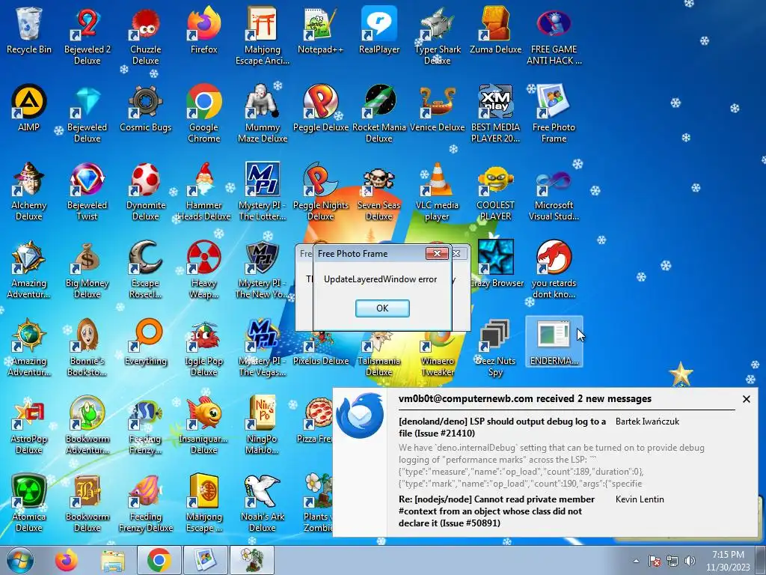Dismiss the Thunderbird new mail notification
Viewport: 766px width, 575px height.
(x=746, y=399)
